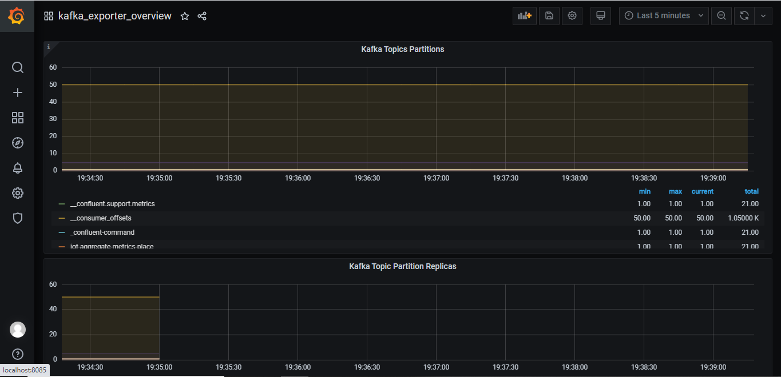Open the Server Admin shield icon
Image resolution: width=781 pixels, height=377 pixels.
pyautogui.click(x=18, y=218)
